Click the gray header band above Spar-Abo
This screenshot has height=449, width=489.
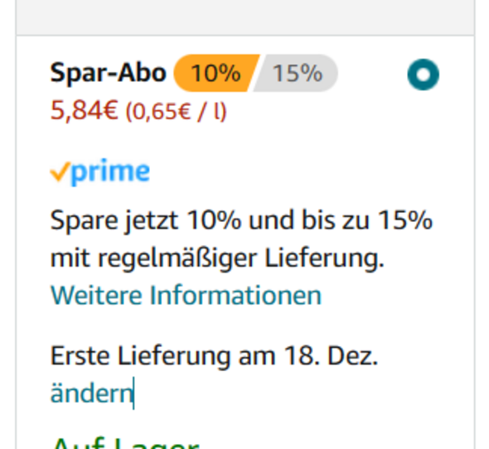click(245, 17)
